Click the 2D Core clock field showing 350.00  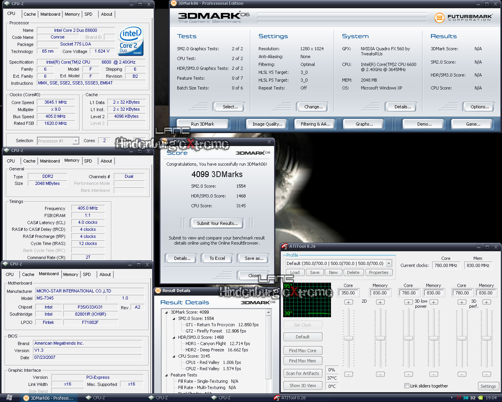click(x=348, y=293)
